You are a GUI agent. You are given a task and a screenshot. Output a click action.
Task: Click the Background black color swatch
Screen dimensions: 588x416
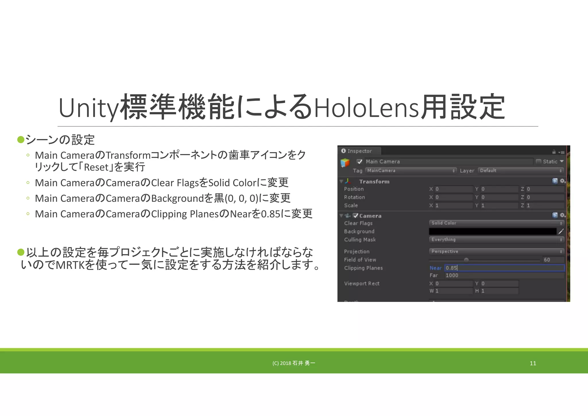tap(493, 231)
